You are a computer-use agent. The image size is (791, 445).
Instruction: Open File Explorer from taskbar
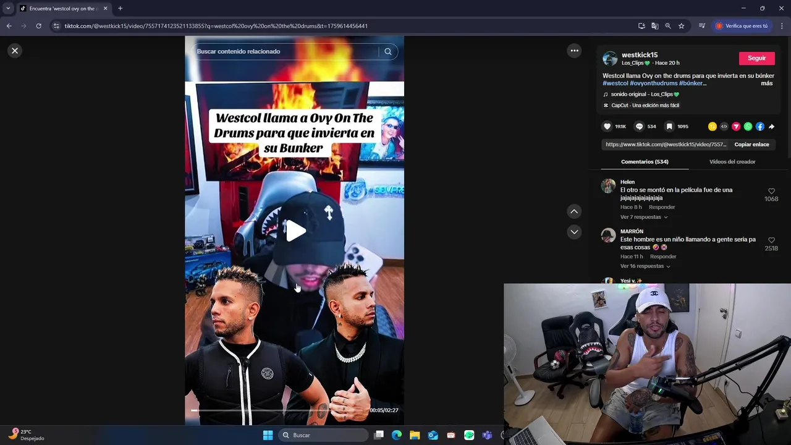click(415, 435)
